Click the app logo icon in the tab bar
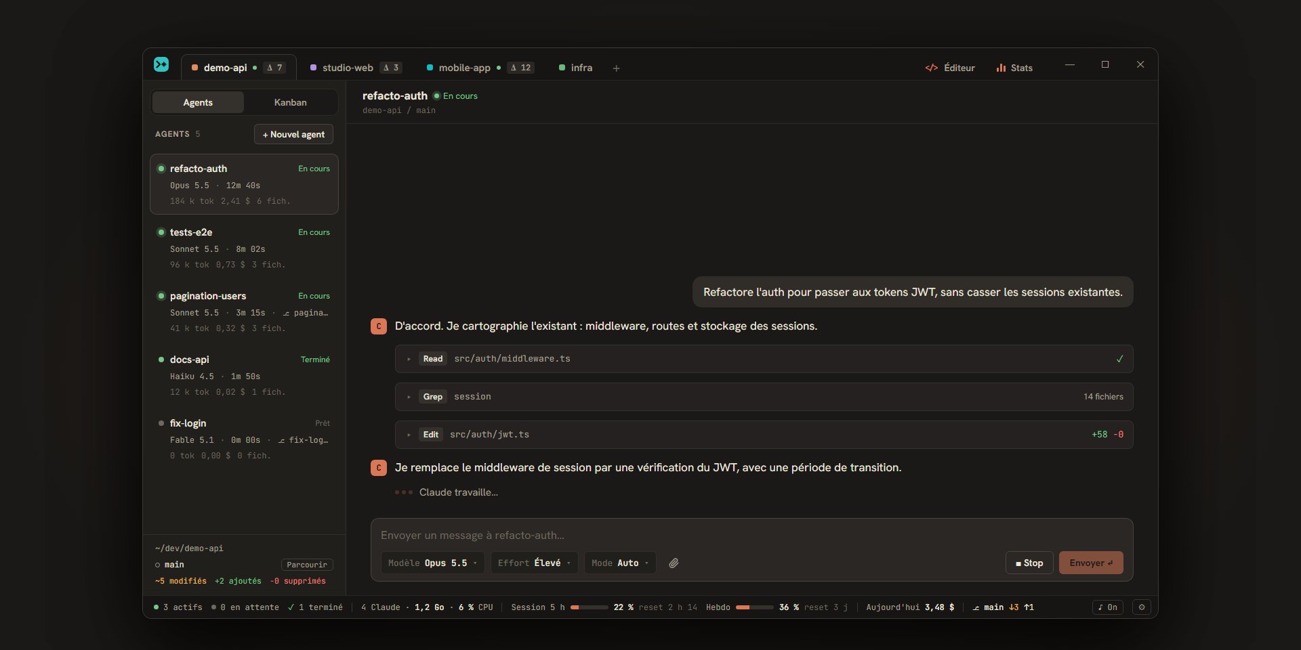This screenshot has width=1301, height=650. [161, 64]
